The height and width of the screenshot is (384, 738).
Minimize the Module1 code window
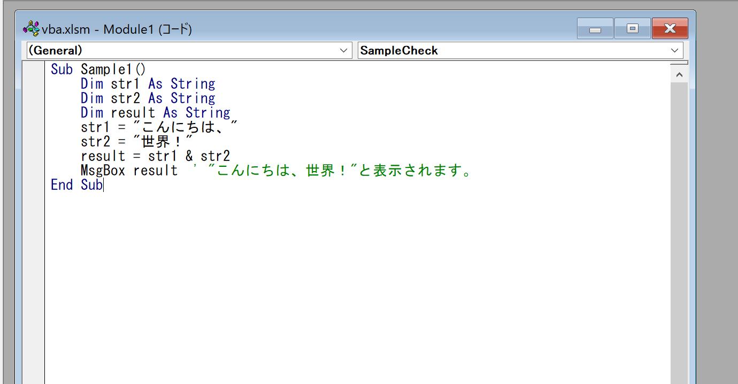coord(595,28)
